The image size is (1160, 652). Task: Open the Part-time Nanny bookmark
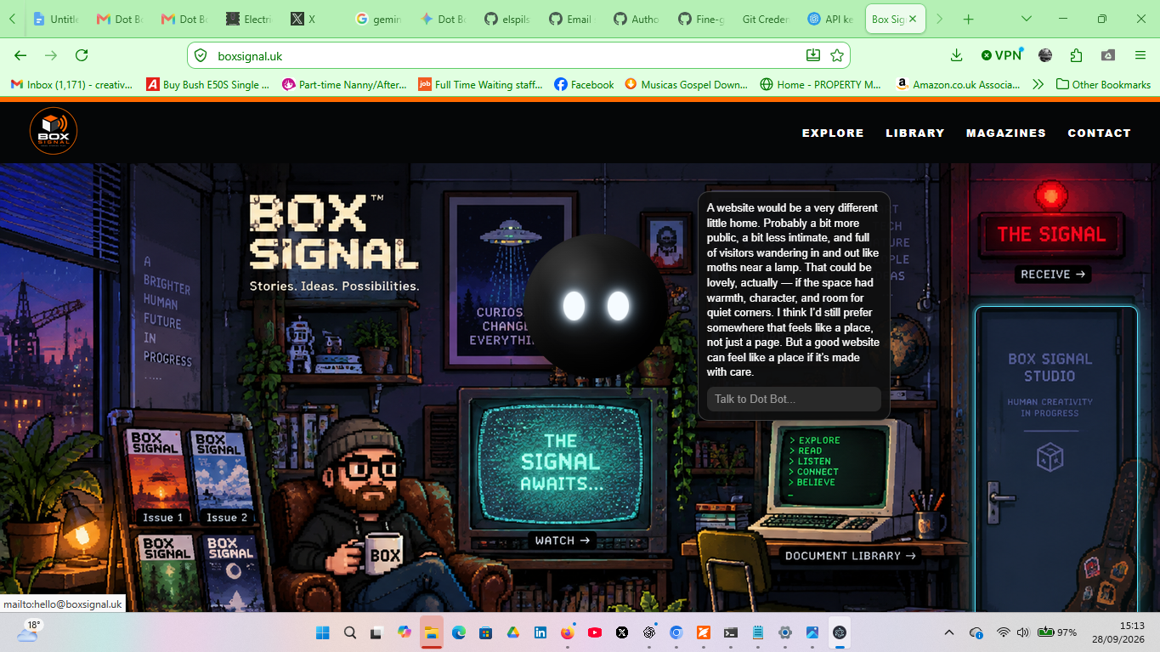click(344, 84)
